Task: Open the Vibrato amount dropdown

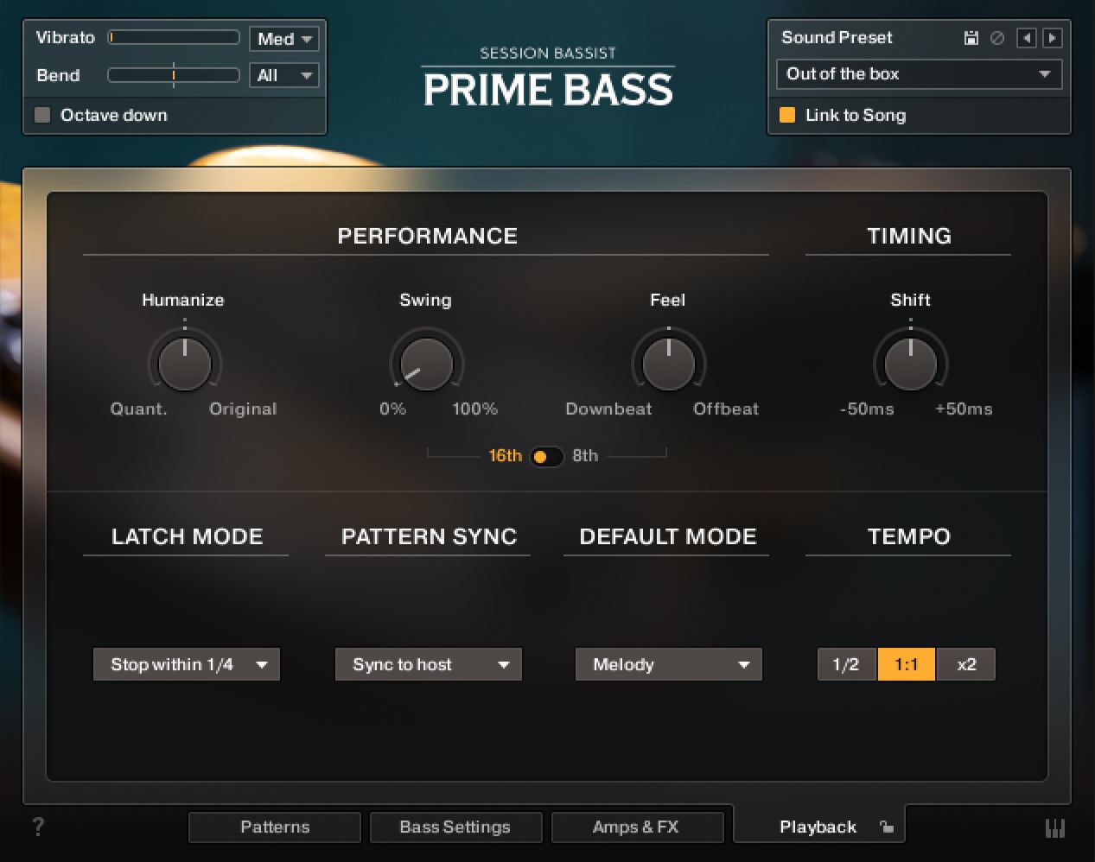Action: (283, 37)
